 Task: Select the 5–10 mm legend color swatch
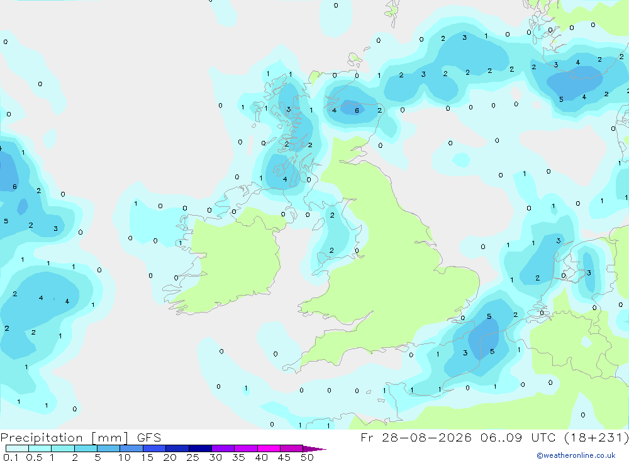click(108, 448)
